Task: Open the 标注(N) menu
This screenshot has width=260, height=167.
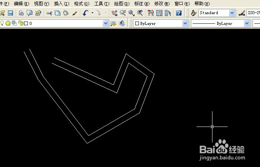Action: click(x=142, y=3)
